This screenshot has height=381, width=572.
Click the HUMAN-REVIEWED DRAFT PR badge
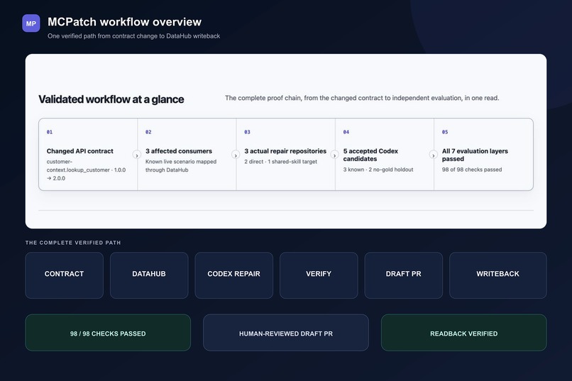286,333
